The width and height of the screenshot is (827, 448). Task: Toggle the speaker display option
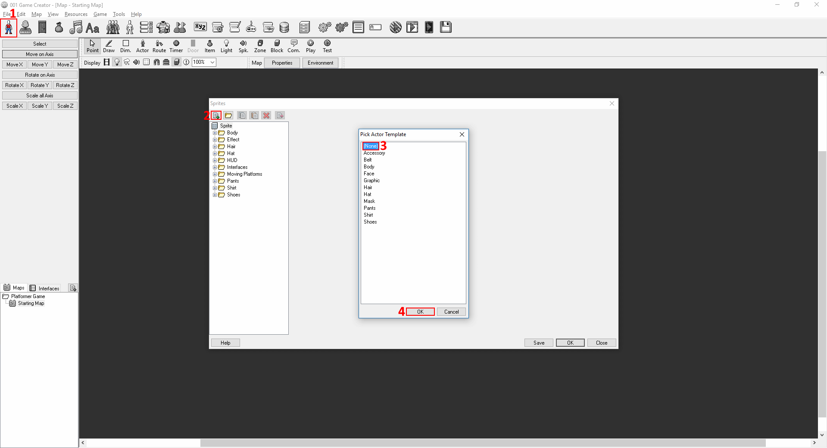tap(137, 62)
